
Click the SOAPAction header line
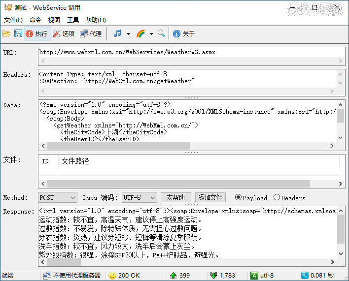coord(117,81)
